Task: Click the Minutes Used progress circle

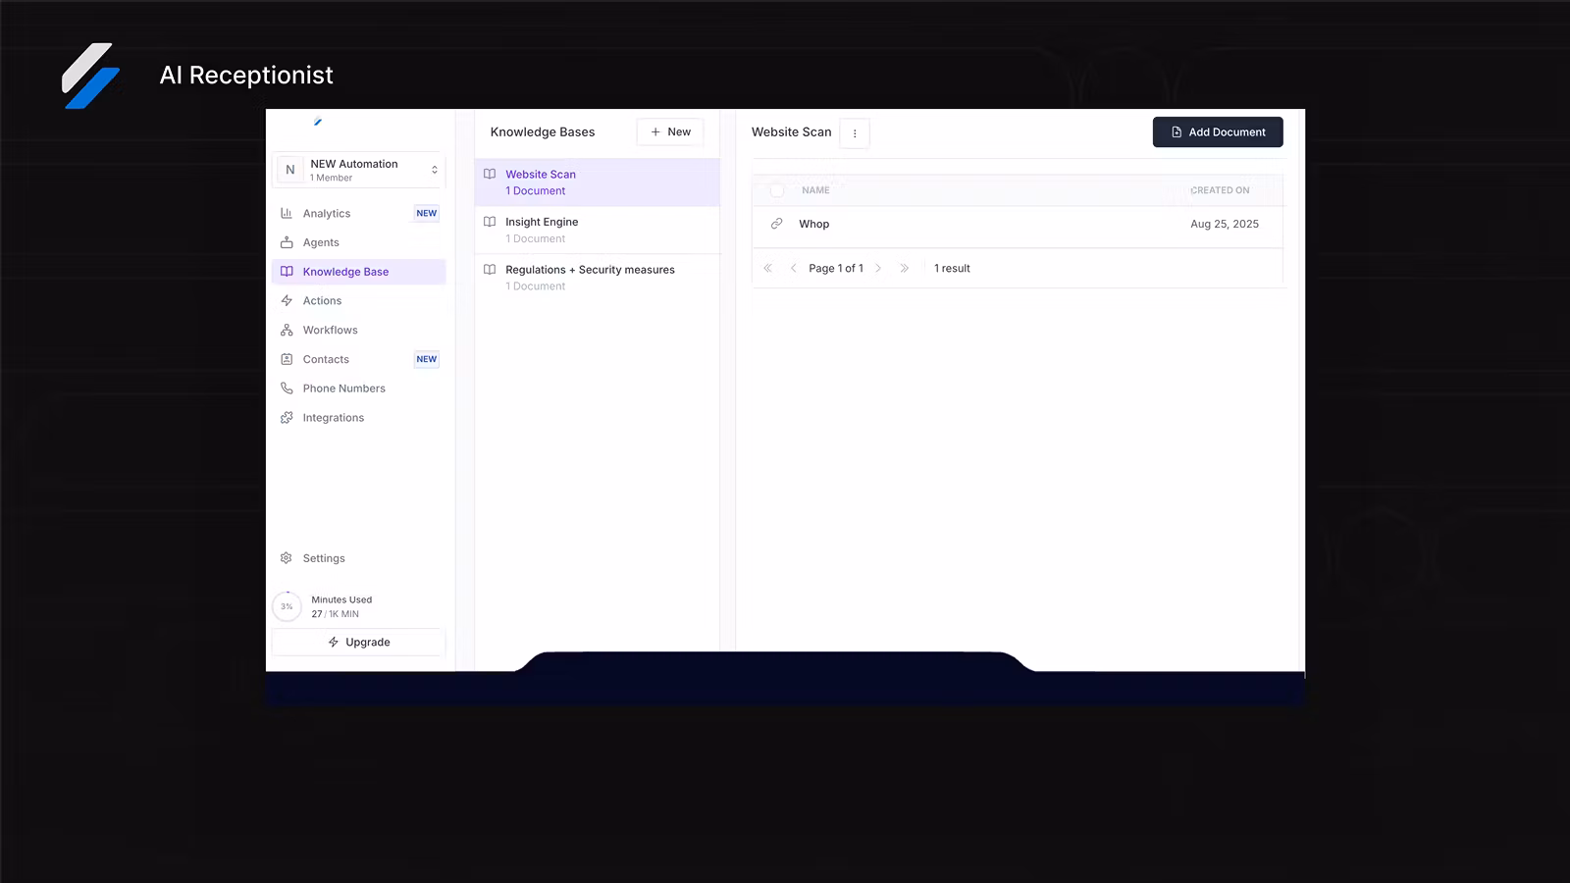Action: (x=287, y=606)
